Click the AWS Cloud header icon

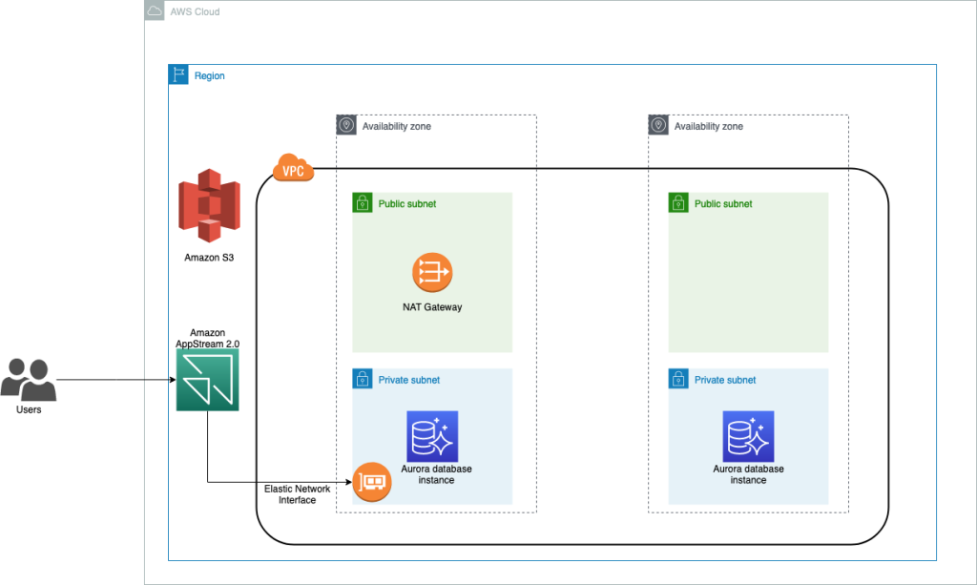click(154, 10)
